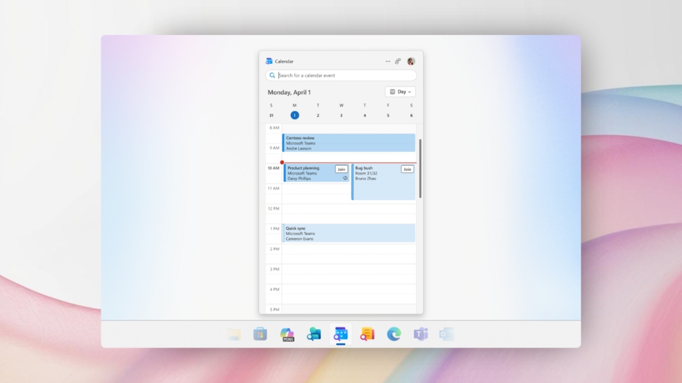This screenshot has width=682, height=383.
Task: Open Outlook from the taskbar
Action: click(446, 334)
